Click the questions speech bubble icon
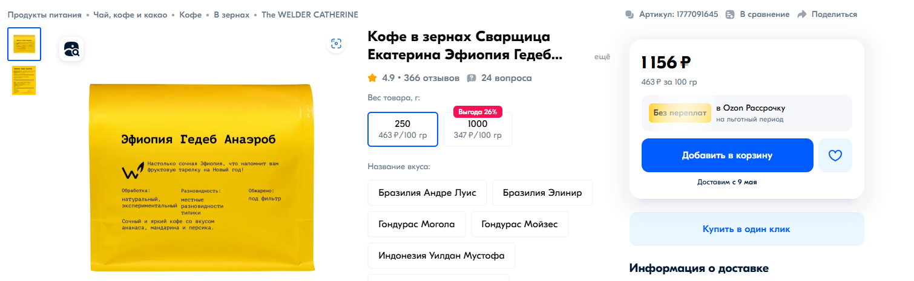 click(x=472, y=78)
